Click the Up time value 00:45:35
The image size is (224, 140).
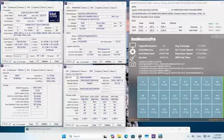(x=164, y=57)
